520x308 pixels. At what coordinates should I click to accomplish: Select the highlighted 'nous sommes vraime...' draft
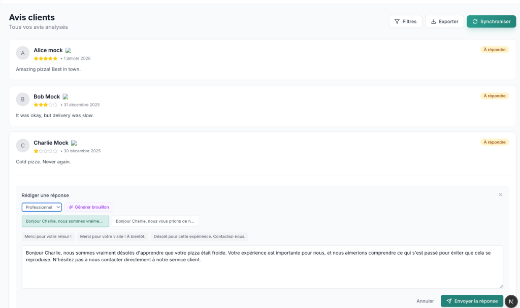65,221
